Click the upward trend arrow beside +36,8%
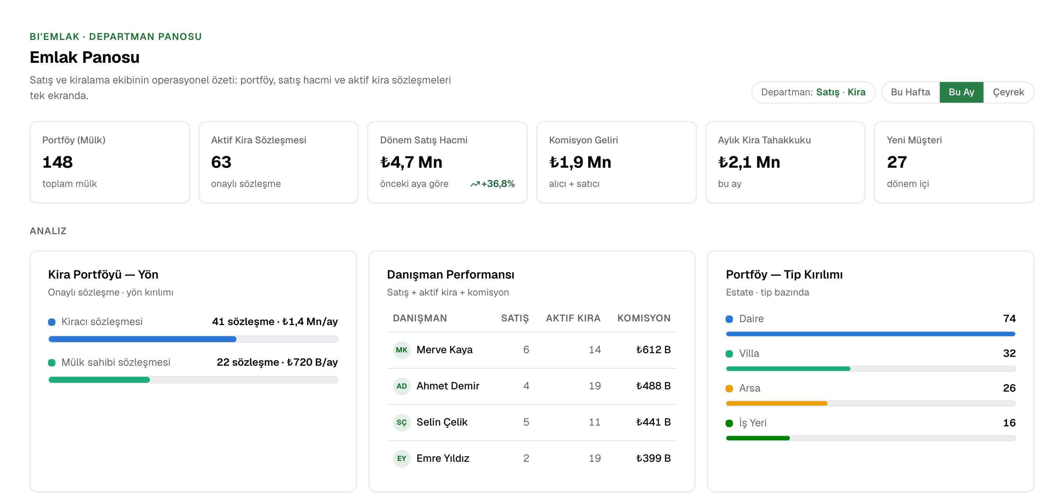Screen dimensions: 1064x498 (475, 184)
